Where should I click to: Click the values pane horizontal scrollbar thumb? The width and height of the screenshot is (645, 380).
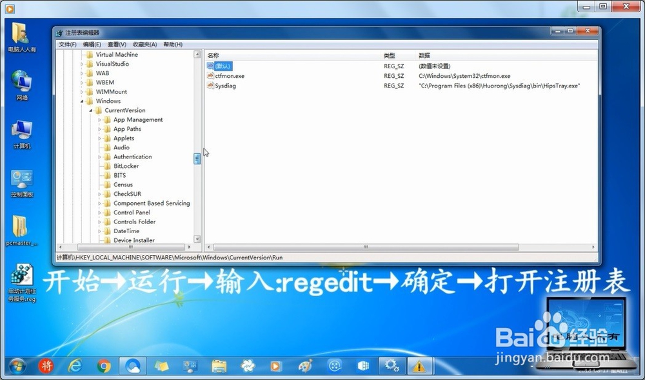pos(366,247)
